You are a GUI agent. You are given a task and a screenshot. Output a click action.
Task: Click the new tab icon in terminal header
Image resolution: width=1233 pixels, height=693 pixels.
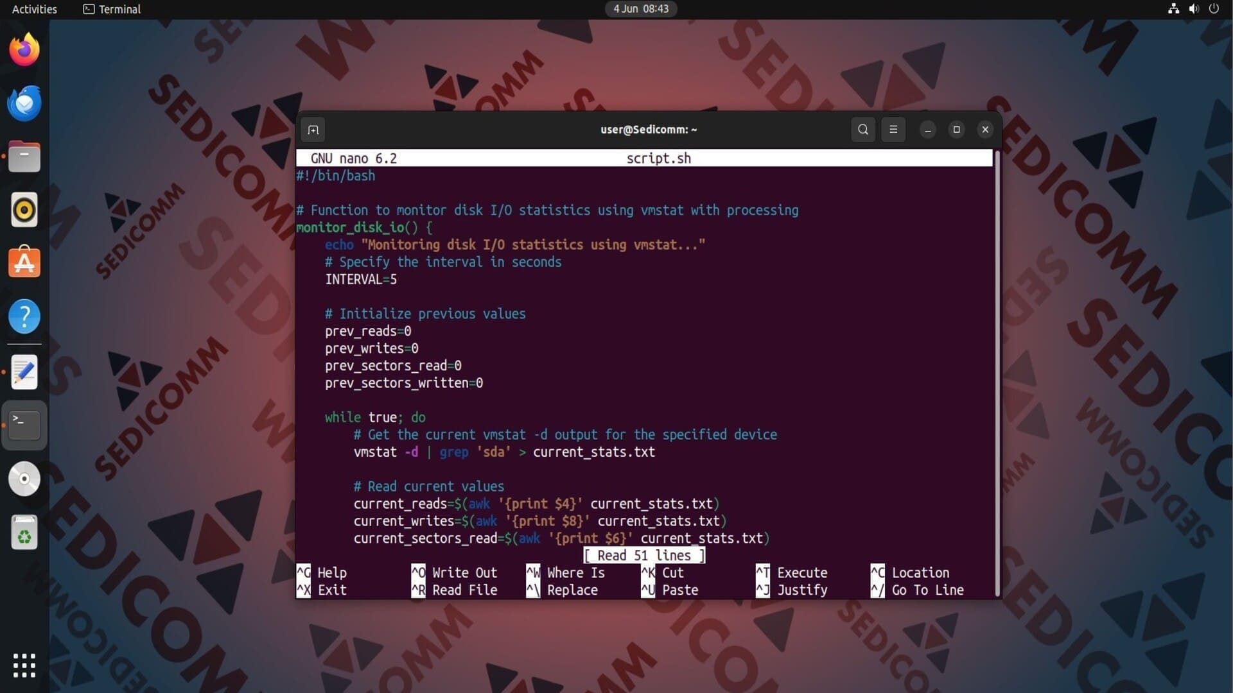[x=313, y=130]
